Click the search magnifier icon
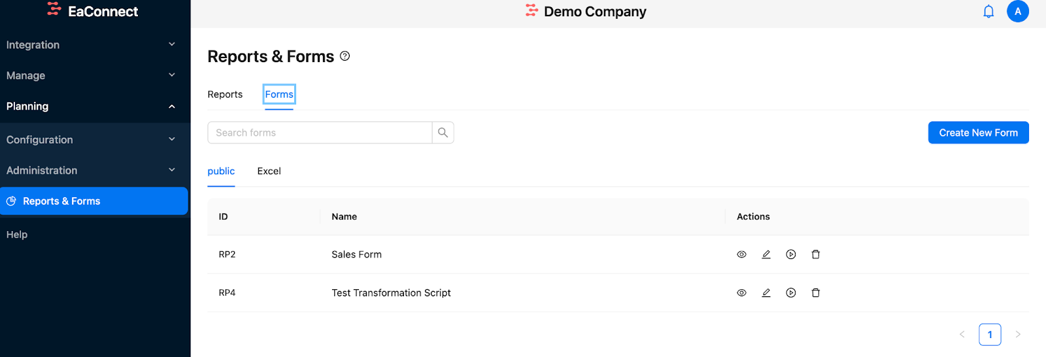The image size is (1046, 357). click(x=443, y=132)
